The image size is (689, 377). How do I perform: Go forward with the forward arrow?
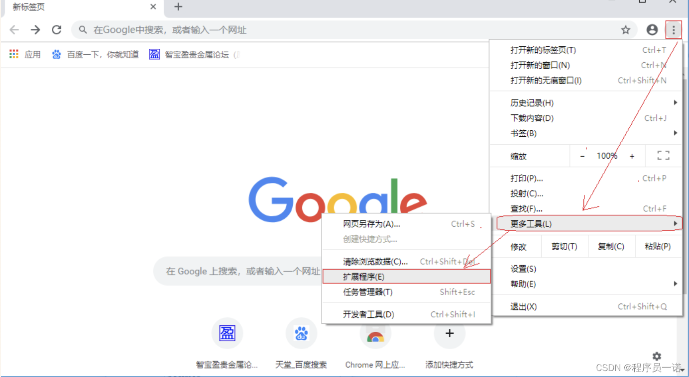35,30
